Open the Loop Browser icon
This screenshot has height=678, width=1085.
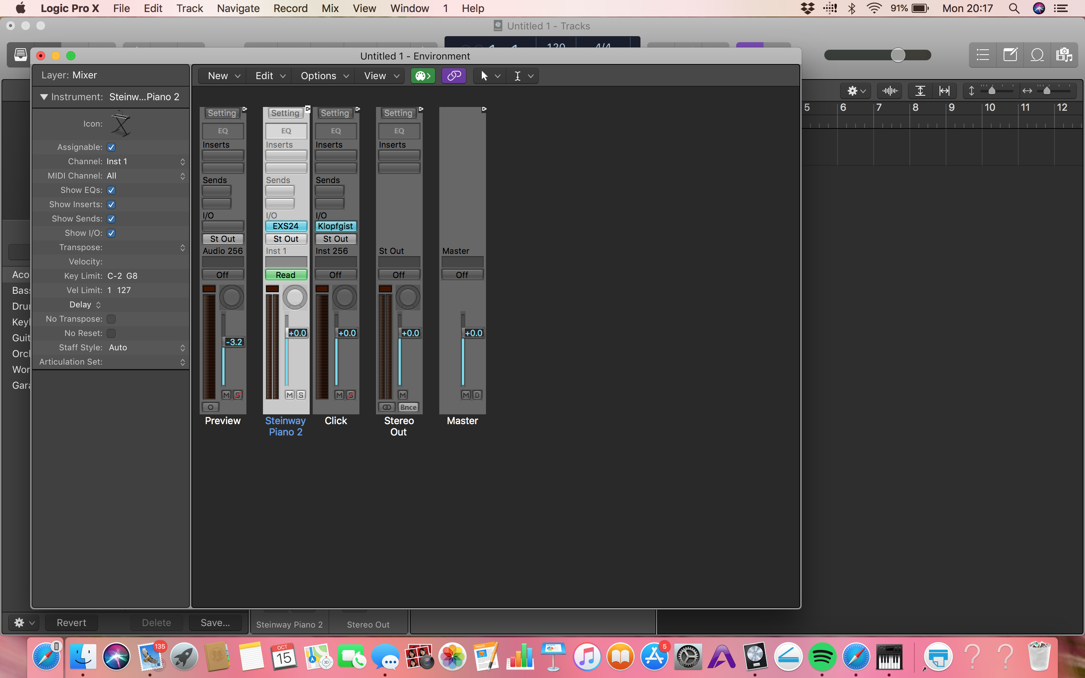pos(1036,55)
